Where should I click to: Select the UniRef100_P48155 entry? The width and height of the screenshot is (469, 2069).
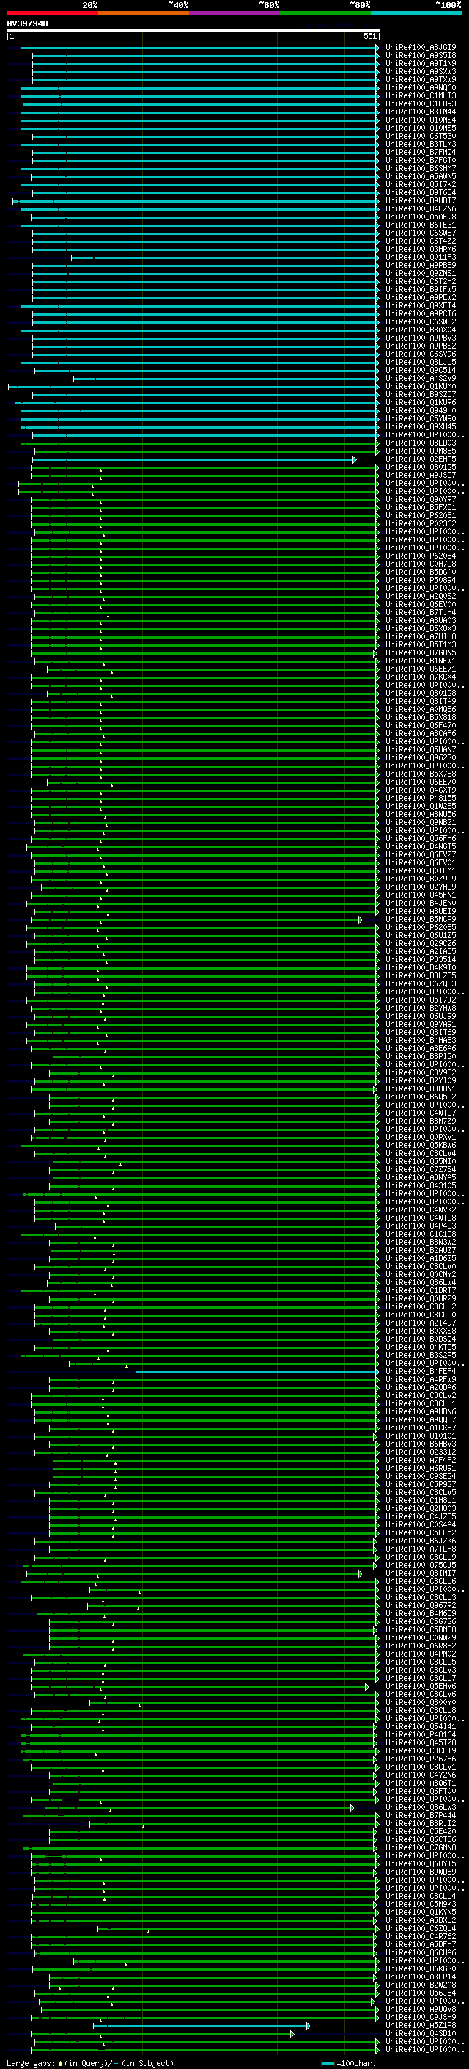click(421, 799)
